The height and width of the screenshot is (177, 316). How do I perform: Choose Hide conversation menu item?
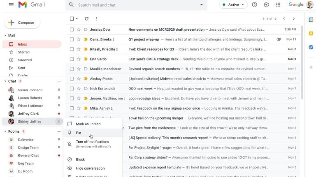[93, 168]
